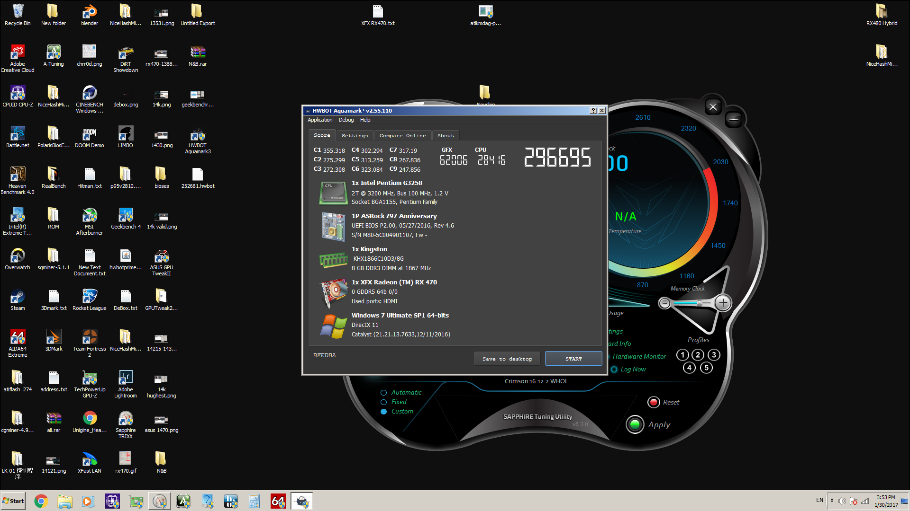Open DiRT Showdown desktop icon
The width and height of the screenshot is (910, 511).
click(126, 59)
